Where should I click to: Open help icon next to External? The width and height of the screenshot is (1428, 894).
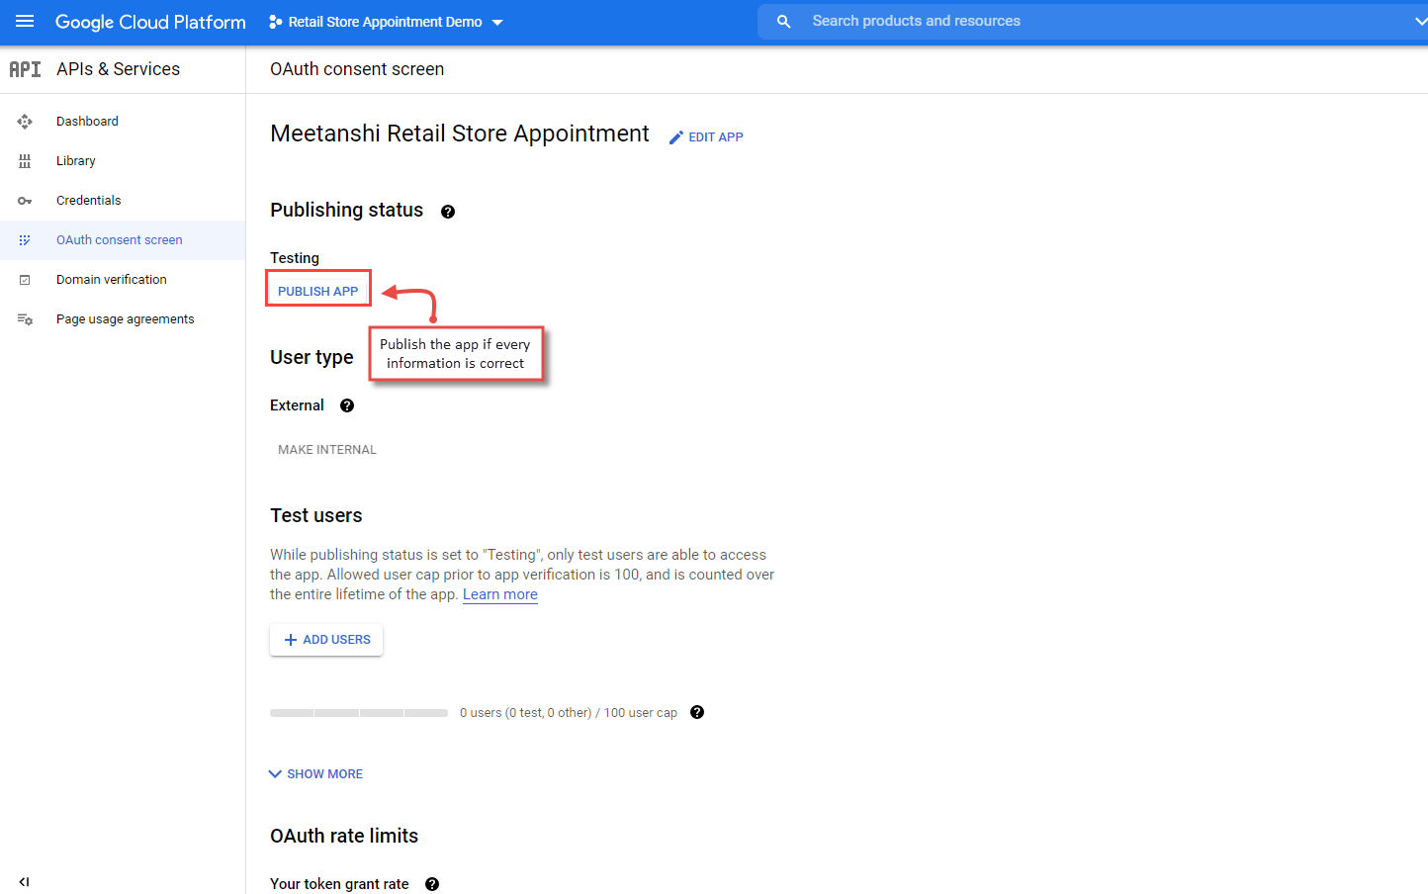347,405
